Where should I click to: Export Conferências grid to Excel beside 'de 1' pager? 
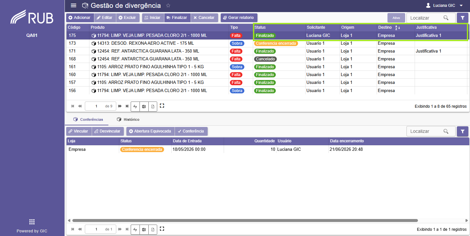(144, 229)
